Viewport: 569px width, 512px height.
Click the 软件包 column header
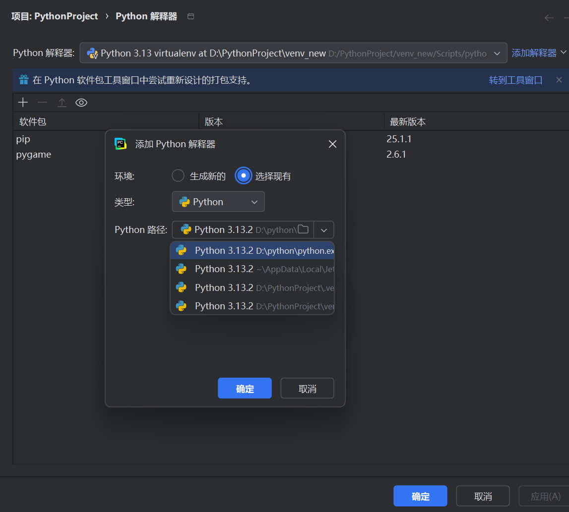(106, 121)
